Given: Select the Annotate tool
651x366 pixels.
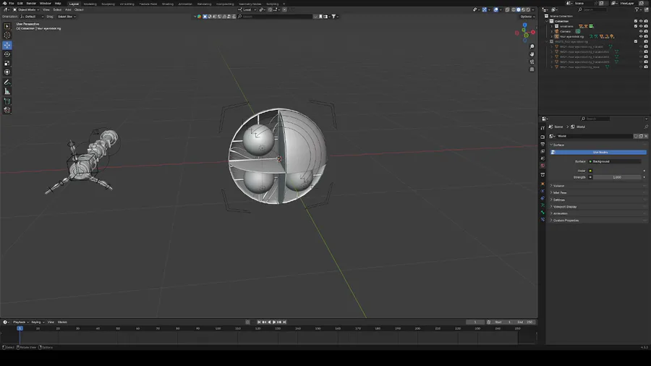Looking at the screenshot, I should pyautogui.click(x=7, y=82).
